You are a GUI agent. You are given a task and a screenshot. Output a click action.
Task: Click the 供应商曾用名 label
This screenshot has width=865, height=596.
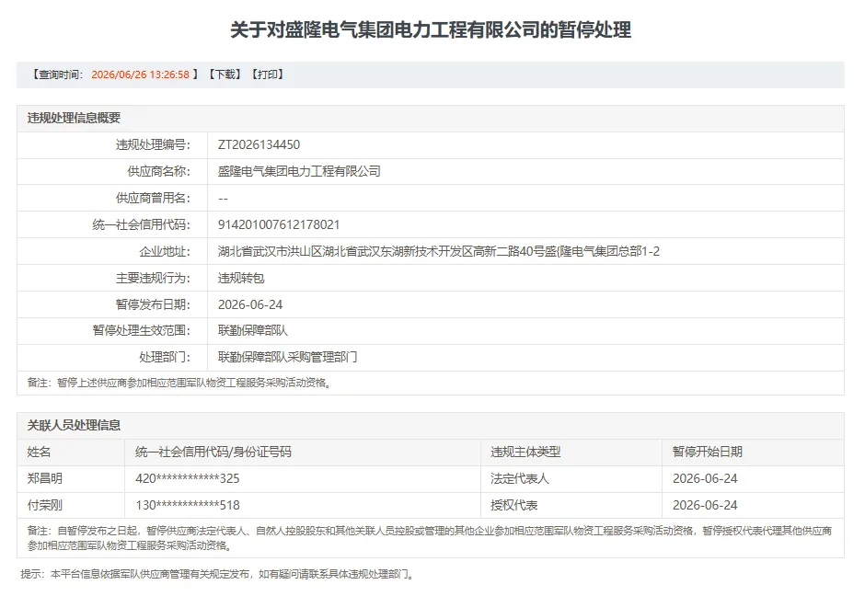pyautogui.click(x=153, y=198)
